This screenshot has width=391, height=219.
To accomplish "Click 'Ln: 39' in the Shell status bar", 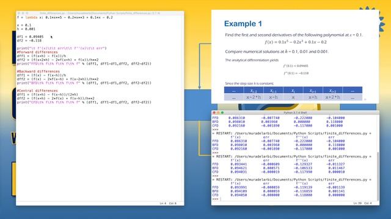I will point(357,203).
